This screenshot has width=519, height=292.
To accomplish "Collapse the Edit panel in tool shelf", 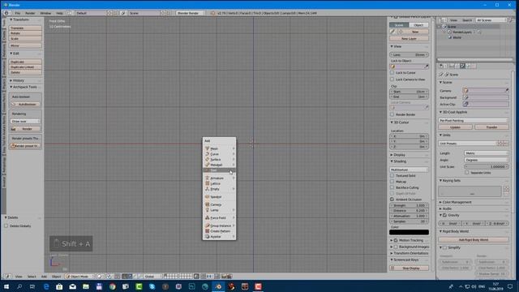I will pos(11,54).
